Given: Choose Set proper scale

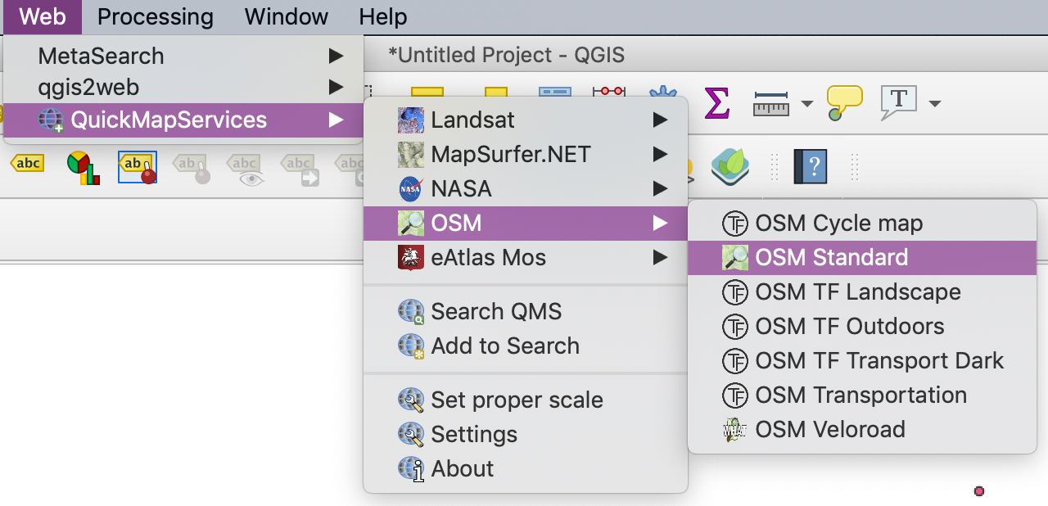Looking at the screenshot, I should coord(525,400).
